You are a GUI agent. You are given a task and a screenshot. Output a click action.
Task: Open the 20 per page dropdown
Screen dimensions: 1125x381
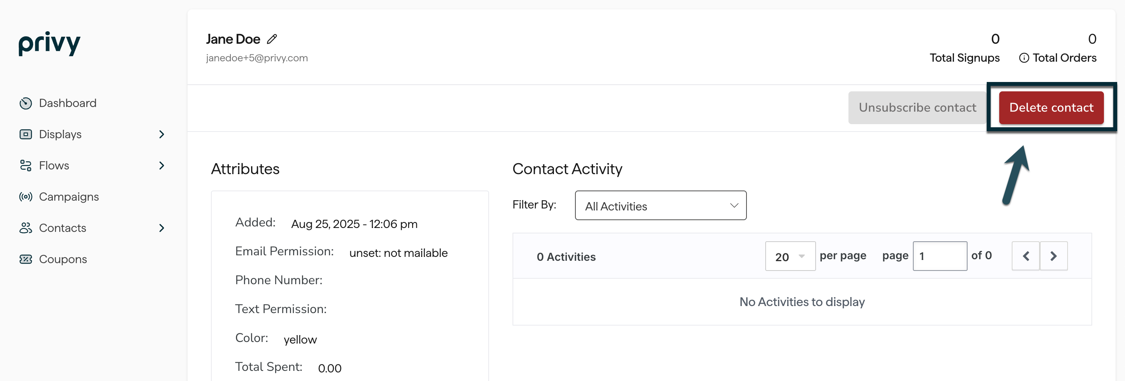pyautogui.click(x=789, y=256)
